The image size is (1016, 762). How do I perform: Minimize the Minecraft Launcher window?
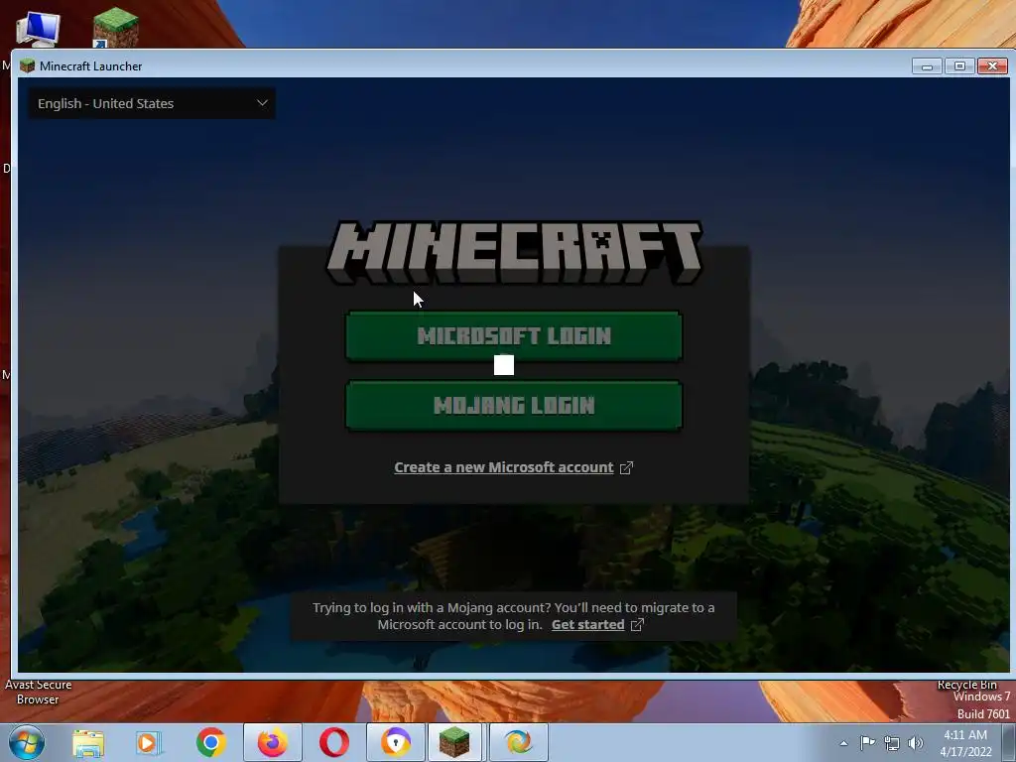point(927,66)
